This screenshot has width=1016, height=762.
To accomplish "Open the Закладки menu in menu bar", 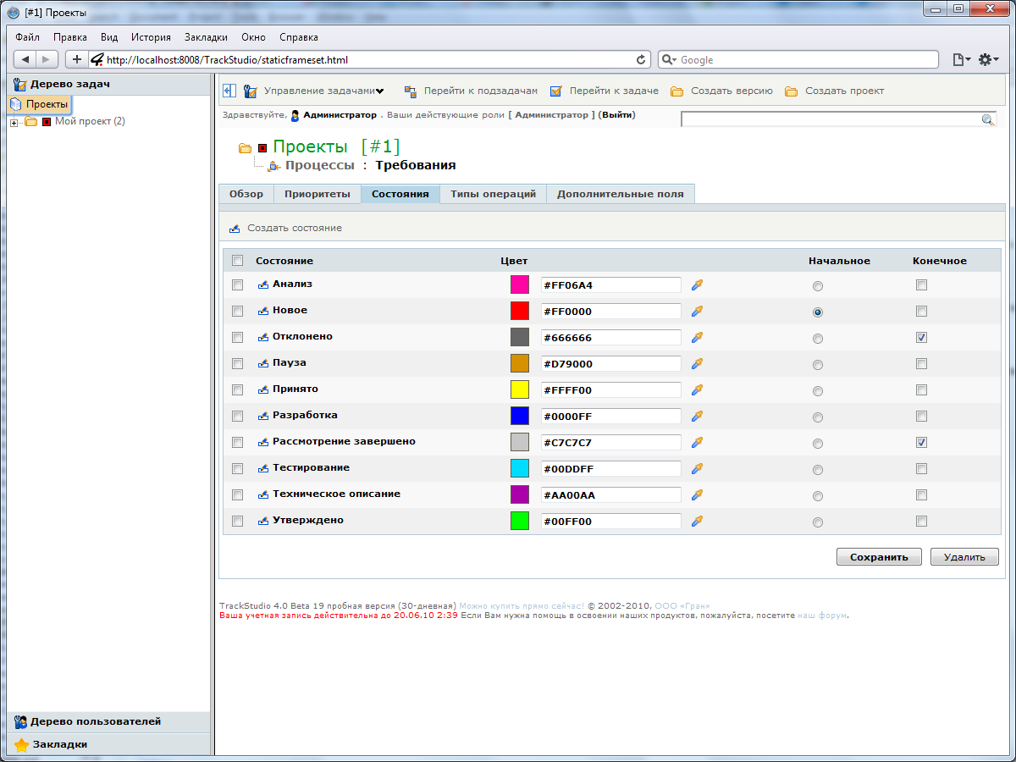I will point(206,37).
